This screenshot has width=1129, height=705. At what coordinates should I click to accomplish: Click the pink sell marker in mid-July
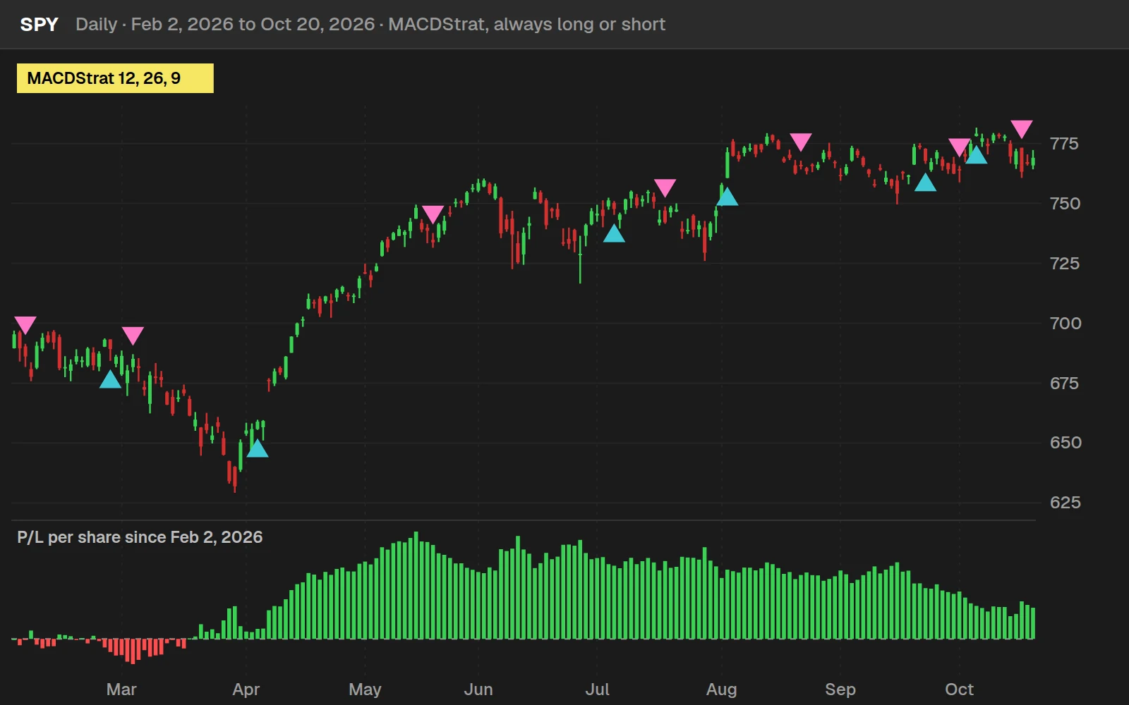(665, 188)
